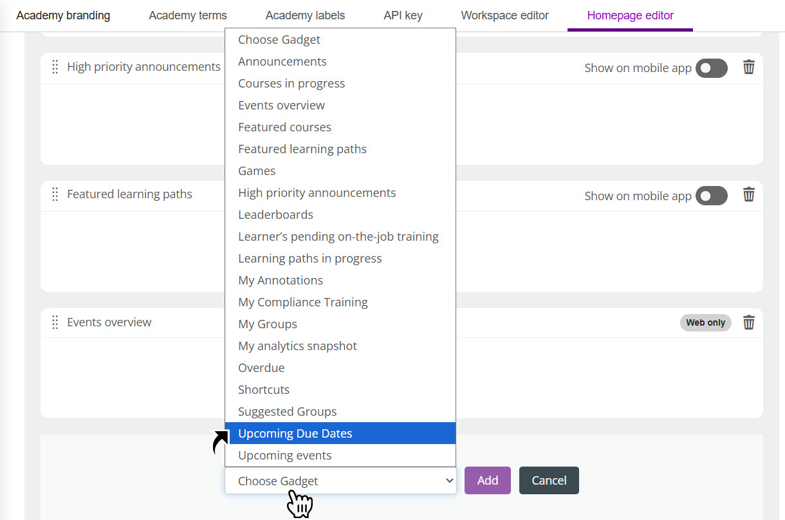Viewport: 785px width, 520px height.
Task: Choose Upcoming events in the gadget dropdown
Action: (284, 455)
